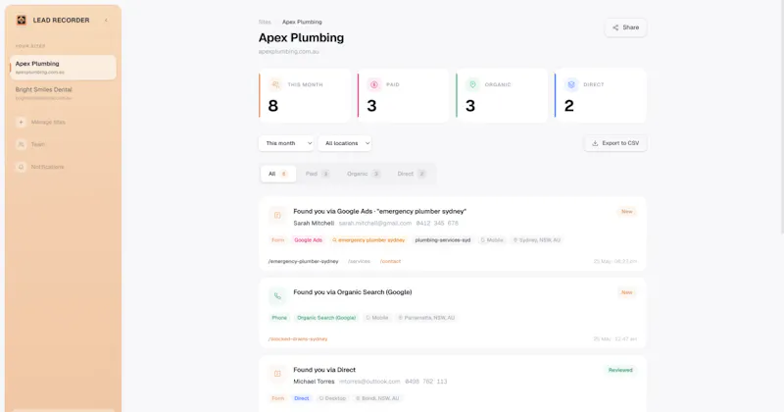Click New badge on Sarah Mitchell lead
Image resolution: width=784 pixels, height=412 pixels.
coord(626,212)
